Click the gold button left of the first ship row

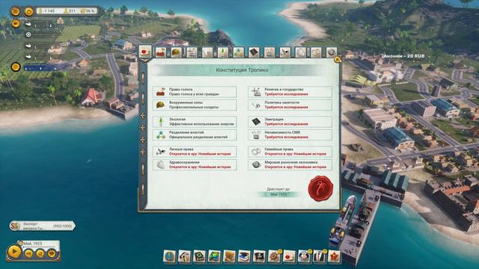click(16, 23)
